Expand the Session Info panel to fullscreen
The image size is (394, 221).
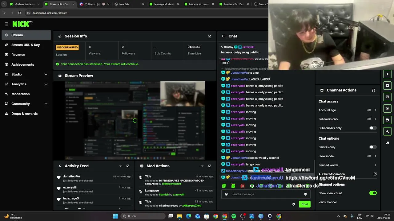pyautogui.click(x=210, y=36)
